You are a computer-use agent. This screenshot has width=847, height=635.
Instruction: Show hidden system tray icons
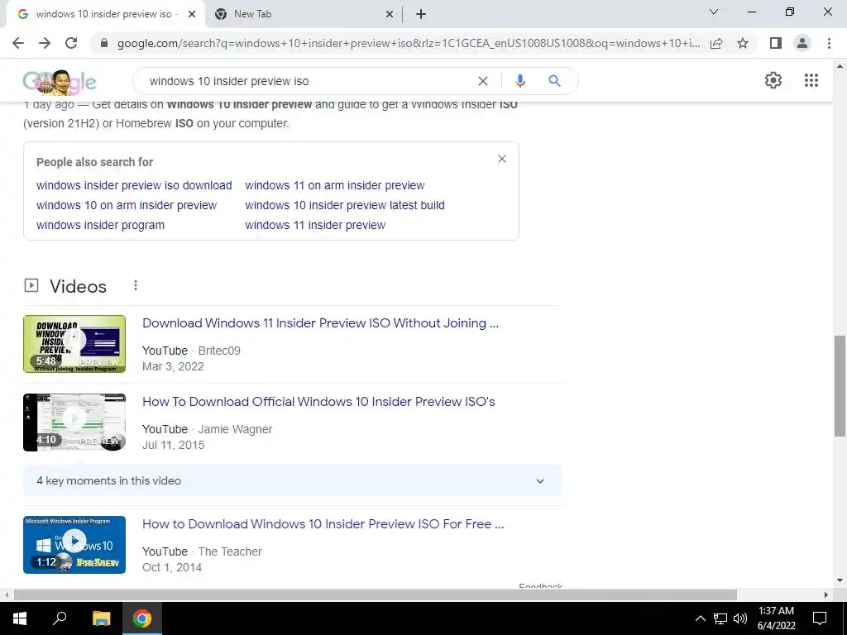click(700, 618)
